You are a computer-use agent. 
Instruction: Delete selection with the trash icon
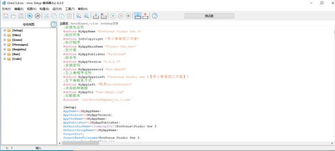click(x=69, y=16)
